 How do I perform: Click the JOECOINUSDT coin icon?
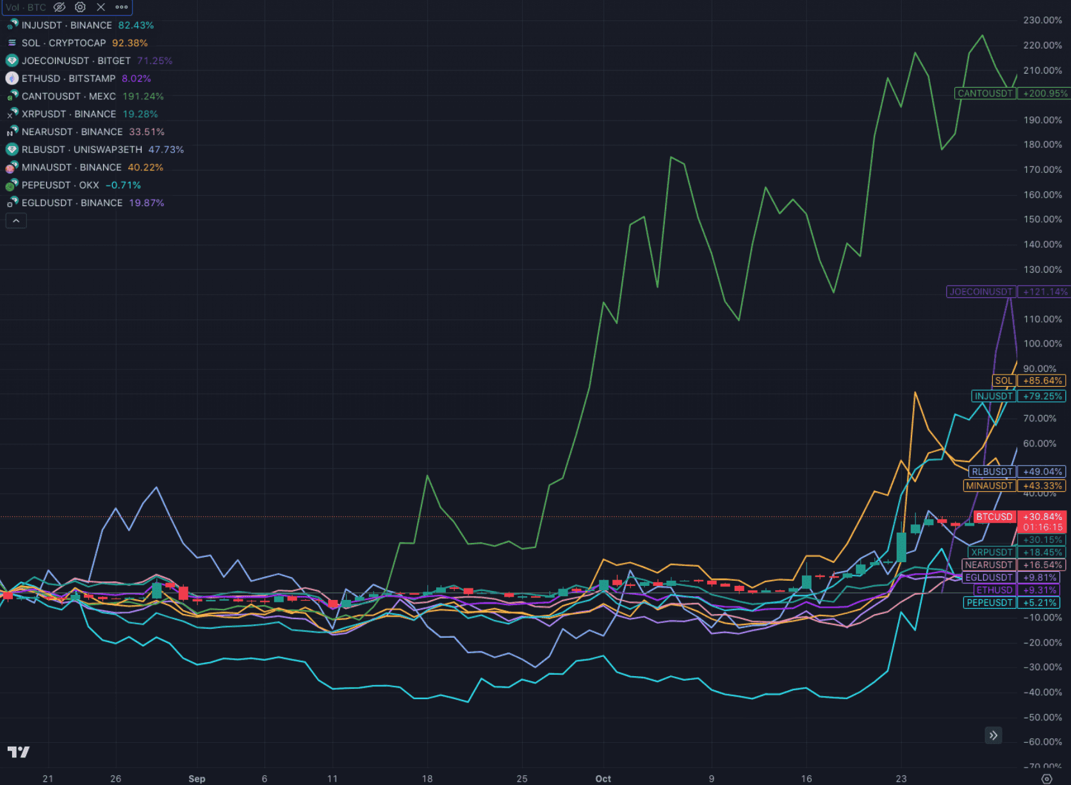12,61
